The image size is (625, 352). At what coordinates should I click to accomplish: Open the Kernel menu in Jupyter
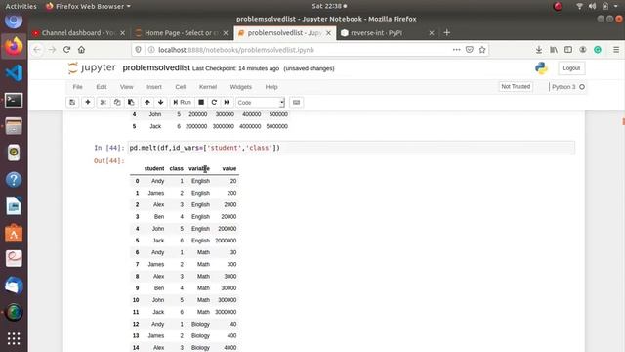(208, 87)
